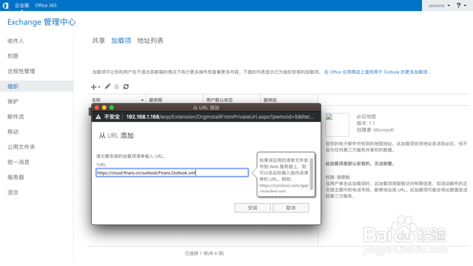The width and height of the screenshot is (473, 266).
Task: Expand the dropdown arrow beside help
Action: click(x=465, y=5)
